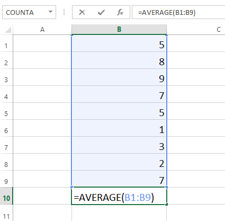225x221 pixels.
Task: Click cell B3 containing 9
Action: click(x=119, y=77)
